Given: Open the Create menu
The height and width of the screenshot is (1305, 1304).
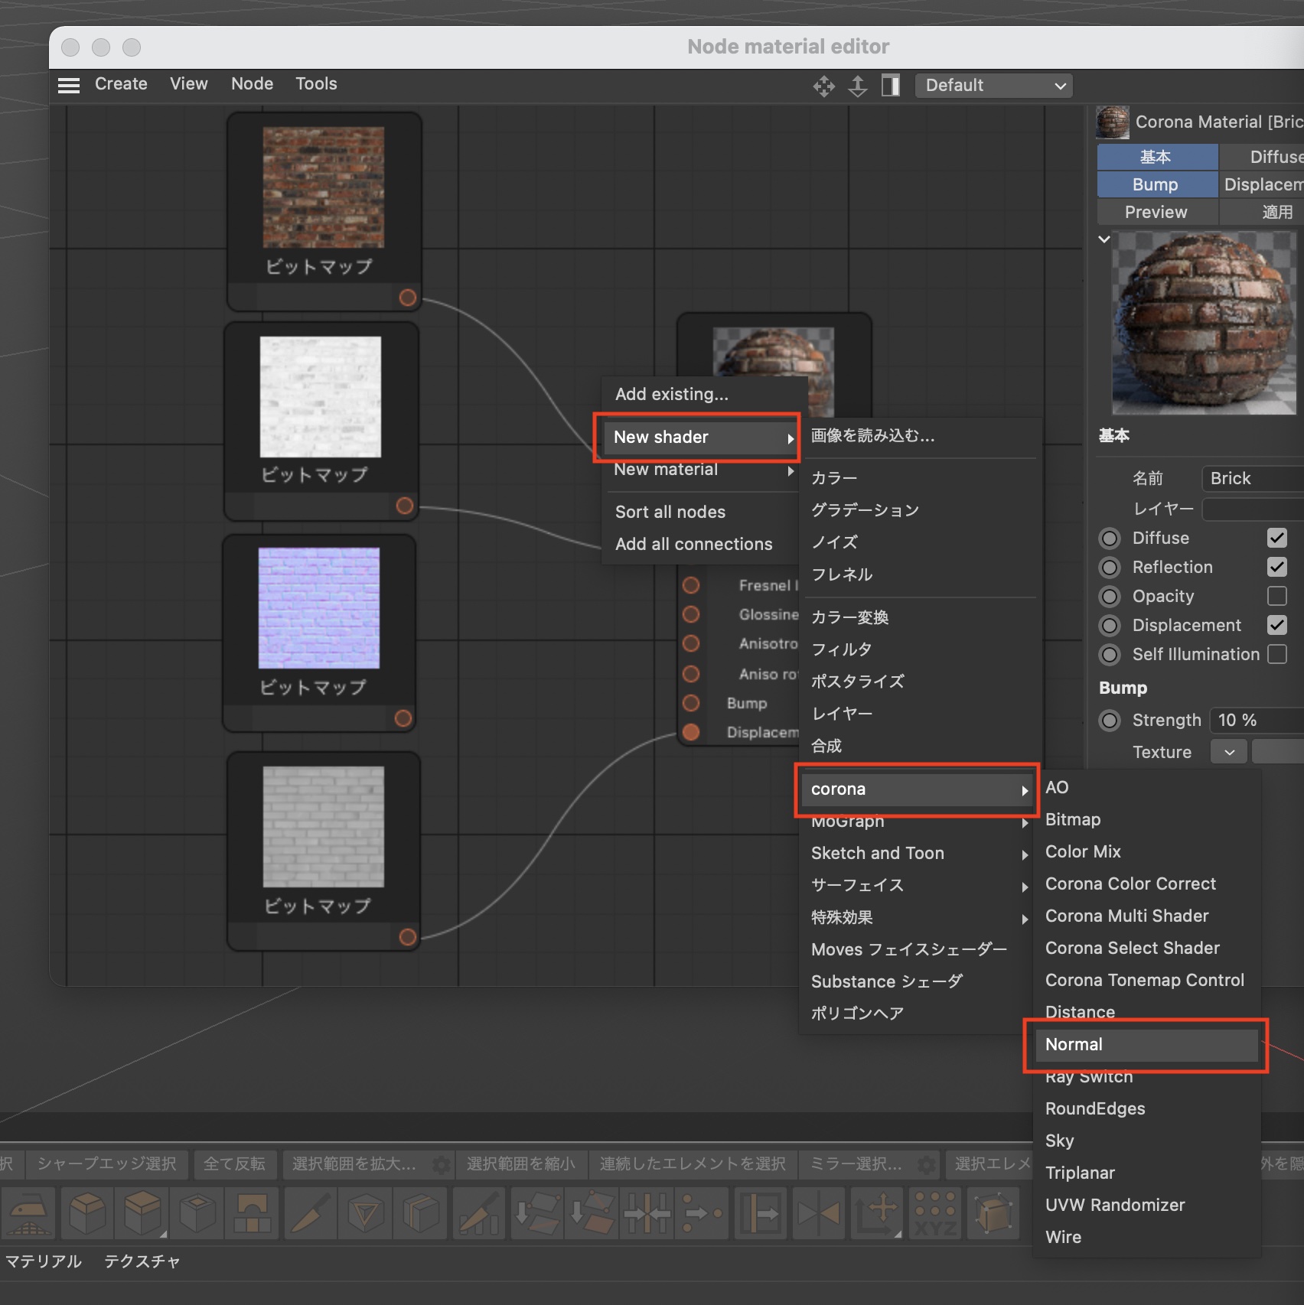Looking at the screenshot, I should tap(121, 84).
